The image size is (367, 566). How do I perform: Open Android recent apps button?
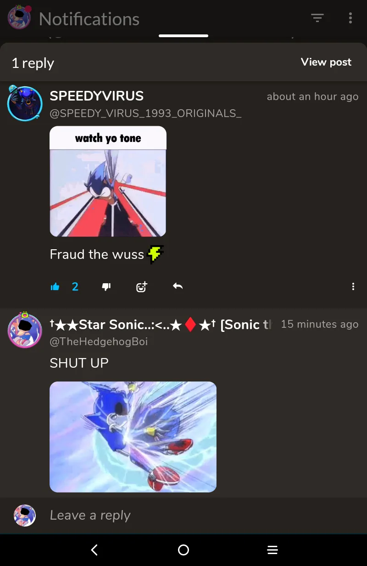tap(272, 550)
